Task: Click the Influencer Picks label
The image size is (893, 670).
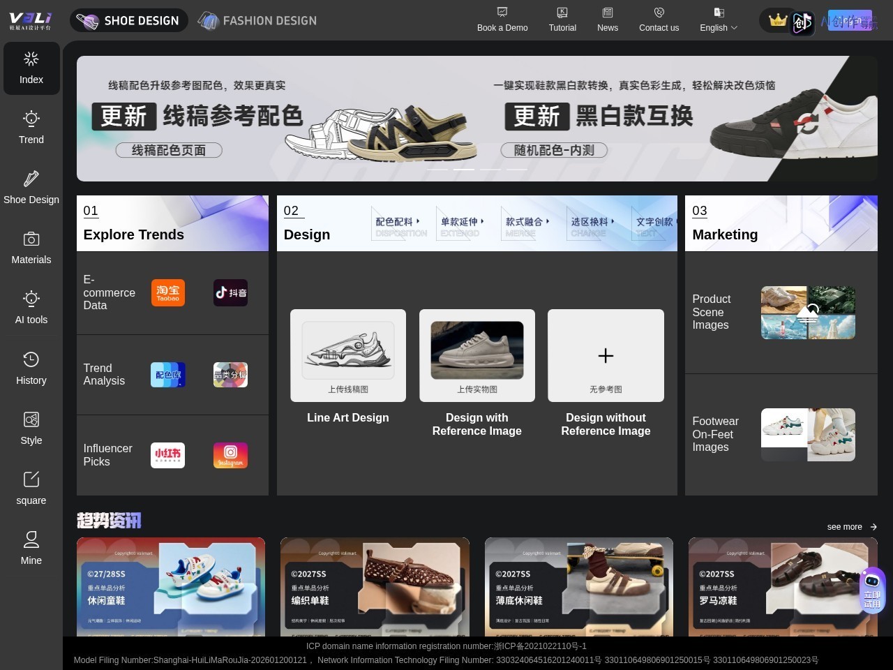Action: coord(107,455)
